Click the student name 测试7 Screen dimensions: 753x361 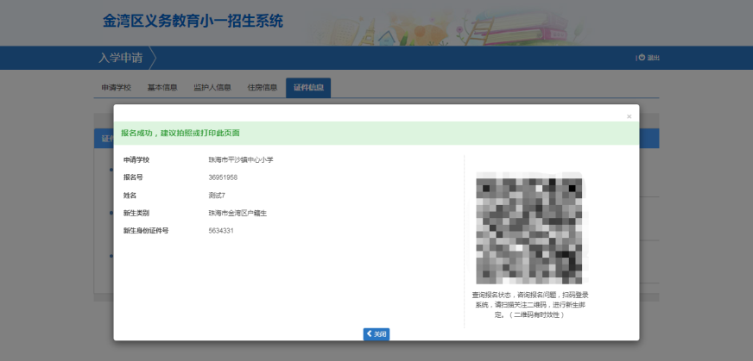tap(216, 196)
